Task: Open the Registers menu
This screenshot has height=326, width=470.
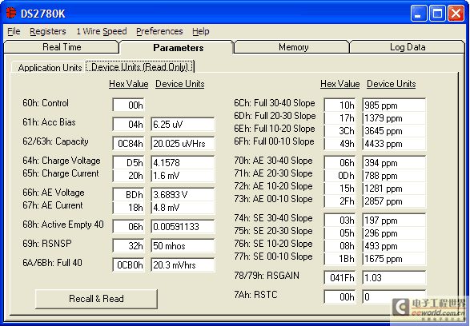Action: pyautogui.click(x=48, y=31)
